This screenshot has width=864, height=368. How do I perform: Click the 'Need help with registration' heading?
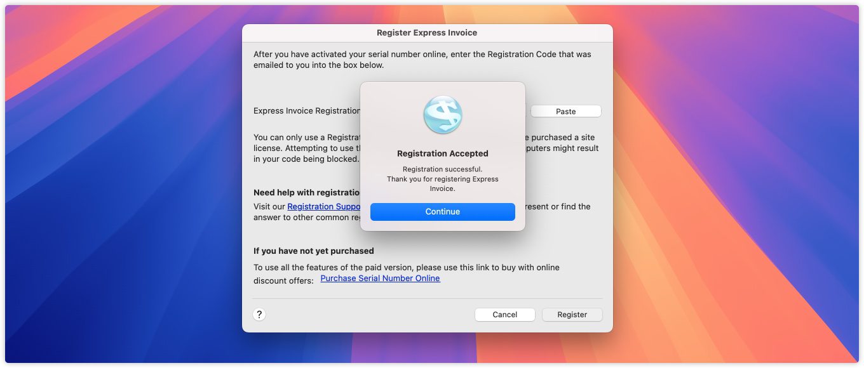click(307, 193)
